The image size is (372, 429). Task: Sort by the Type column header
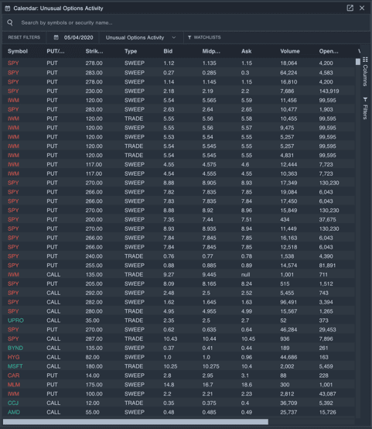tap(131, 51)
